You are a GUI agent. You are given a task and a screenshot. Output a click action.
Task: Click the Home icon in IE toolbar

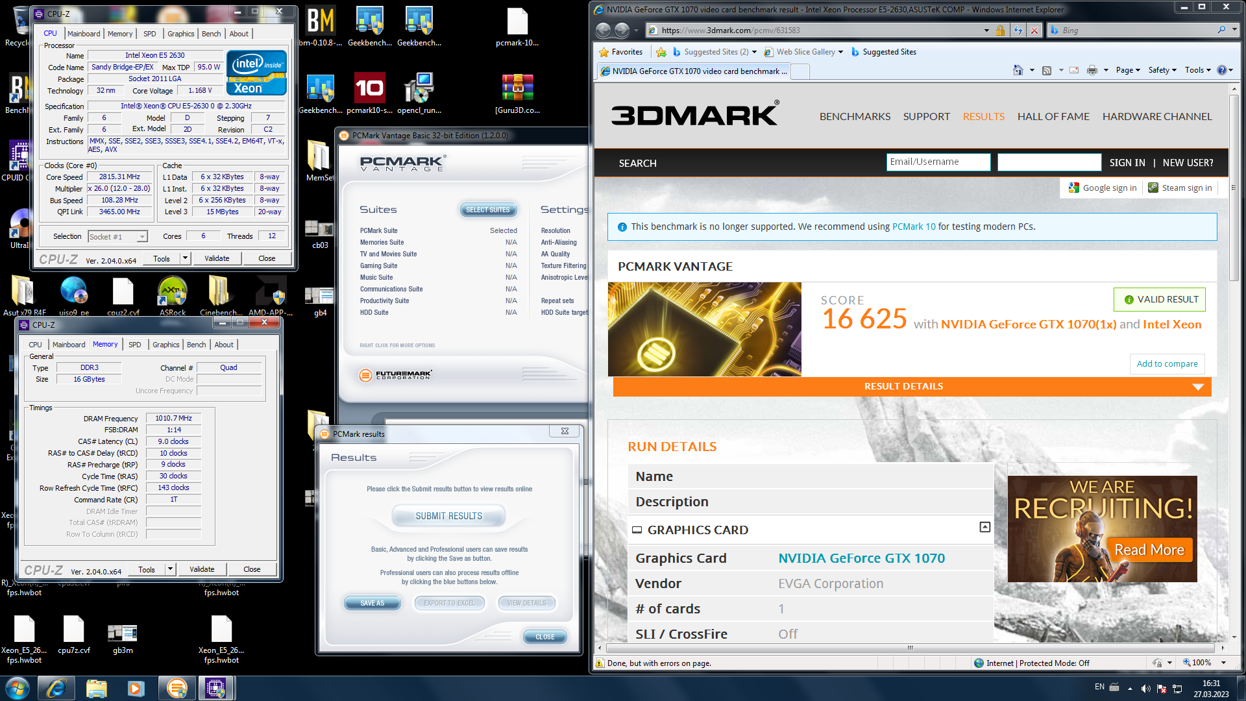click(x=1018, y=70)
